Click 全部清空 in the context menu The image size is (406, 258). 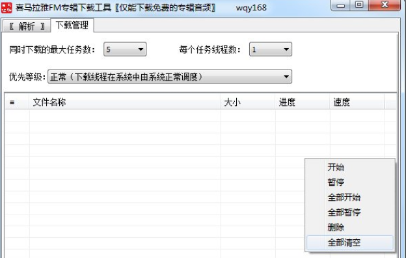(350, 242)
